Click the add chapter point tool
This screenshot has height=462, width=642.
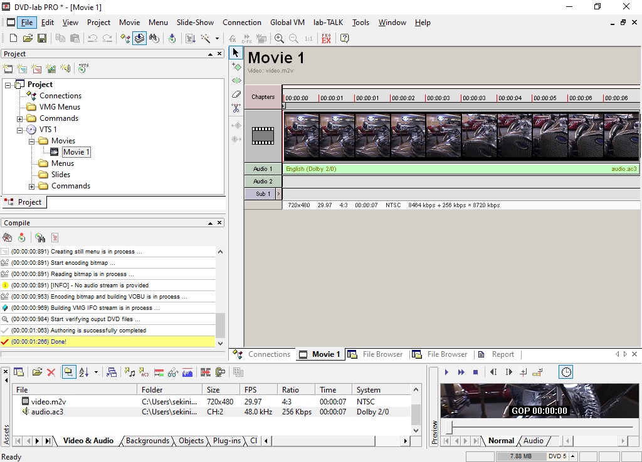click(236, 66)
